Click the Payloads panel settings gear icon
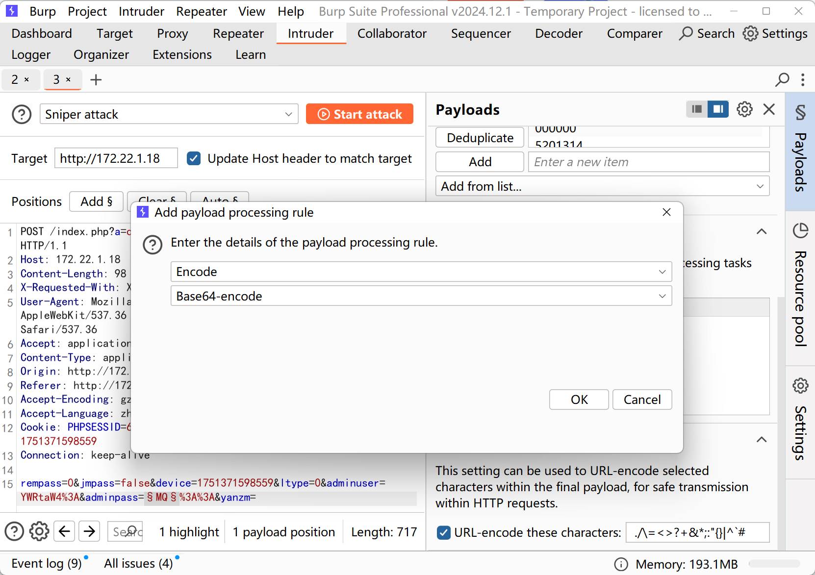 744,109
